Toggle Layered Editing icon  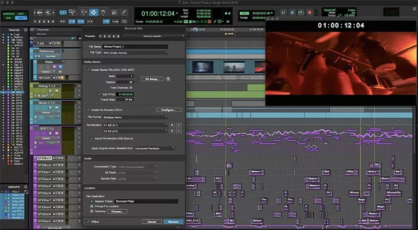point(124,21)
